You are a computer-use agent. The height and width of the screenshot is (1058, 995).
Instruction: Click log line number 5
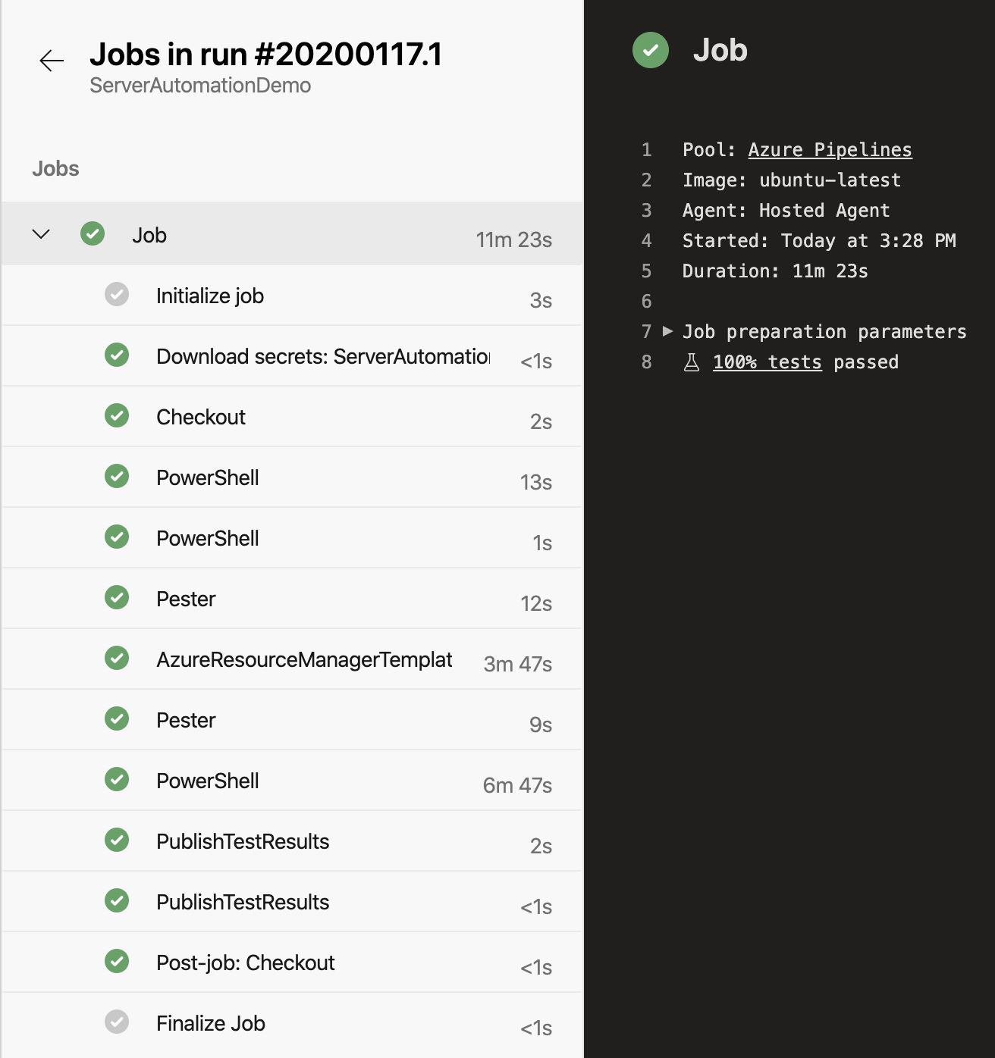tap(646, 271)
